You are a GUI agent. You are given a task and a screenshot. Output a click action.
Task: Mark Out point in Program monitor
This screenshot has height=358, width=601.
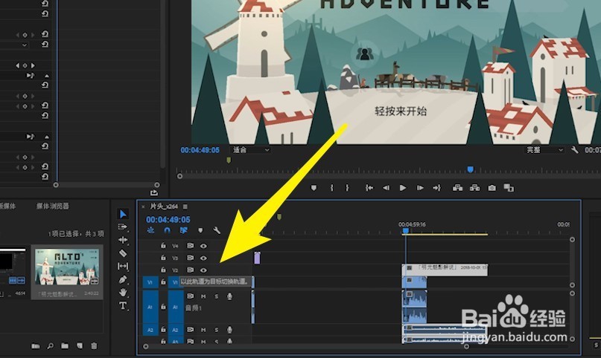tap(347, 188)
